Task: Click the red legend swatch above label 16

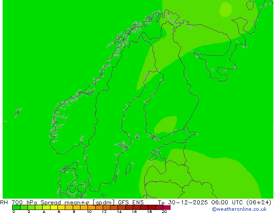Action: pyautogui.click(x=137, y=207)
